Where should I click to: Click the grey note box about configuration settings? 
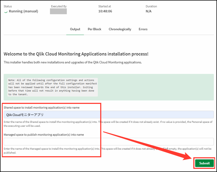click(x=53, y=87)
